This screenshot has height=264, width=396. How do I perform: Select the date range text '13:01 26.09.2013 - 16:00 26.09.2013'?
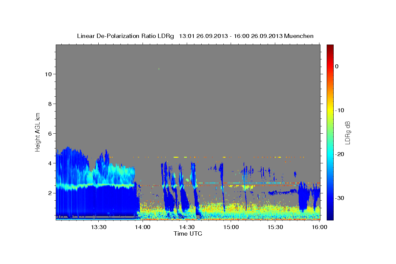click(x=231, y=36)
